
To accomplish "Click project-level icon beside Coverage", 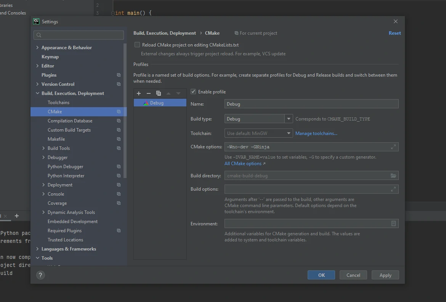I will 119,203.
